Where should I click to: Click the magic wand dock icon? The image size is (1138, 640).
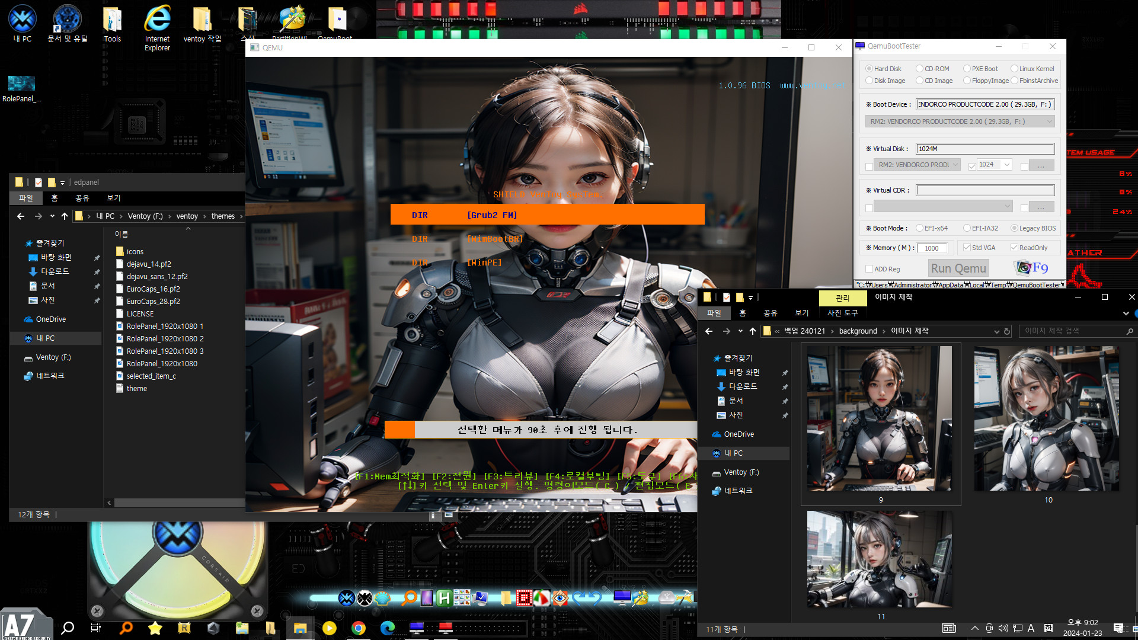(641, 597)
